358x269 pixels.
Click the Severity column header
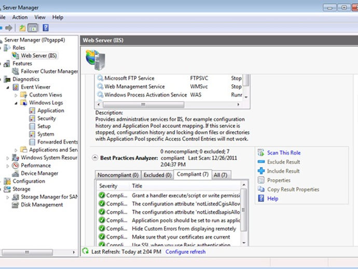[x=113, y=186]
